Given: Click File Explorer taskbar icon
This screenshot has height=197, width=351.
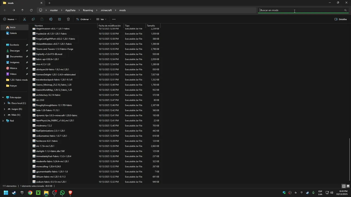Looking at the screenshot, I should tap(46, 193).
